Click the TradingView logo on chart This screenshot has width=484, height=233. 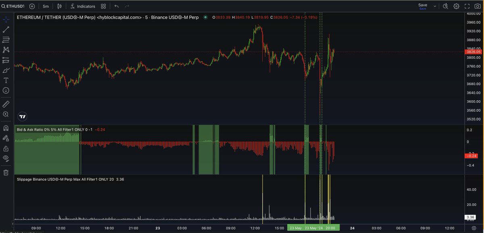(x=23, y=116)
